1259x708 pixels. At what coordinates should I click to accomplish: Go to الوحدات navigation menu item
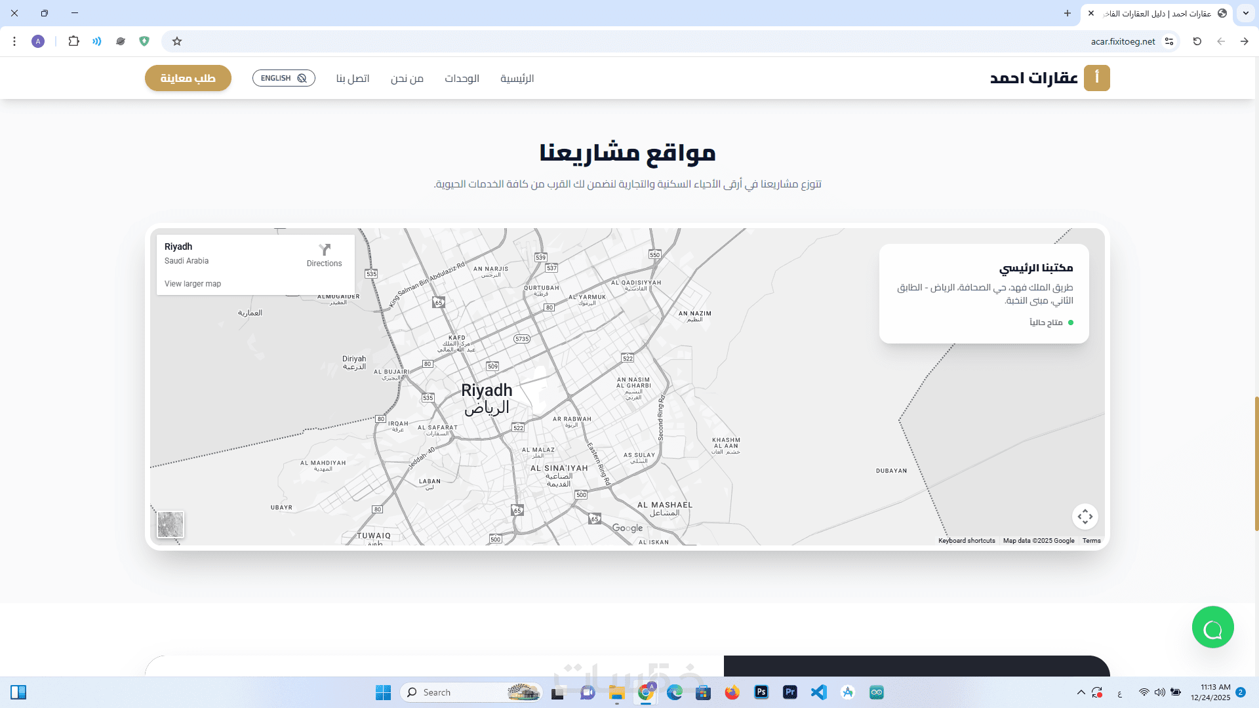[462, 79]
